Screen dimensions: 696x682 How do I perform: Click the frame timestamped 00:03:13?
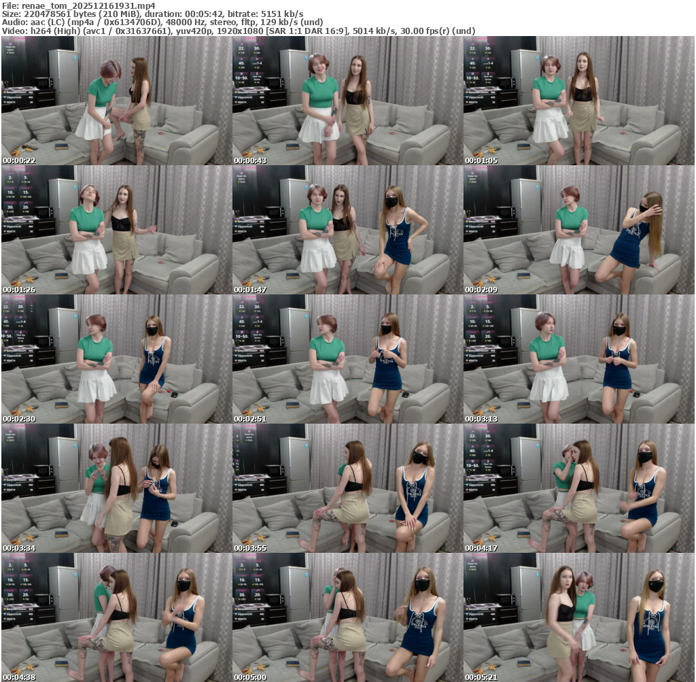[579, 359]
